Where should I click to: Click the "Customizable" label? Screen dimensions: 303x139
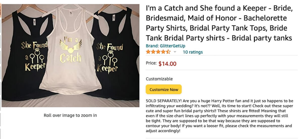click(159, 79)
